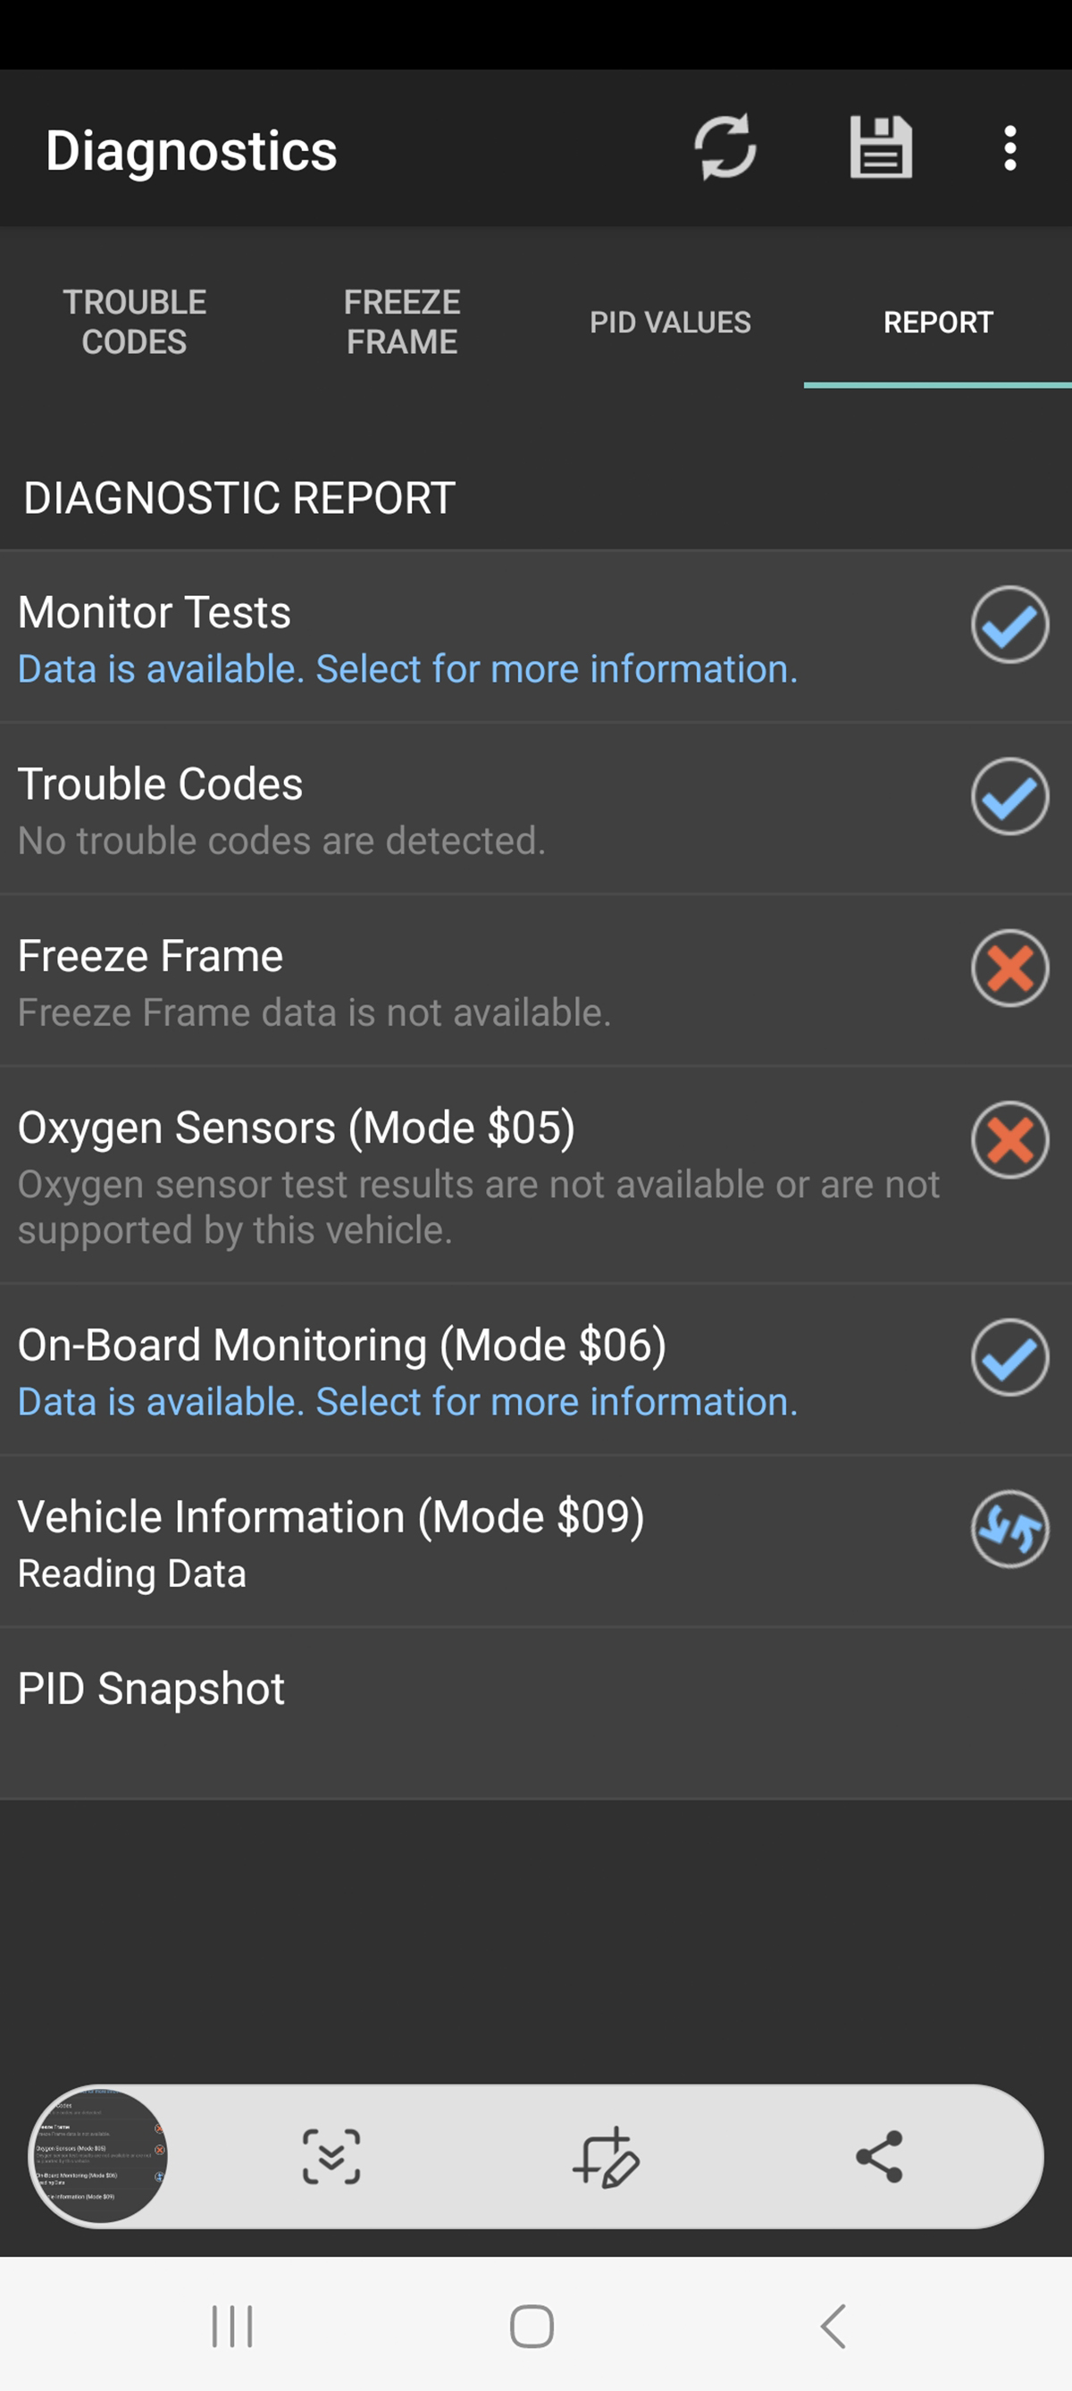Switch to the Trouble Codes tab
Screen dimensions: 1072x2391
tap(135, 322)
